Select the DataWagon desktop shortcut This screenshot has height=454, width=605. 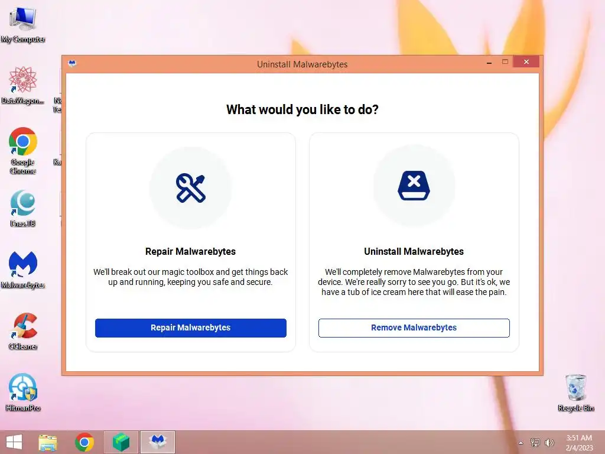(23, 86)
